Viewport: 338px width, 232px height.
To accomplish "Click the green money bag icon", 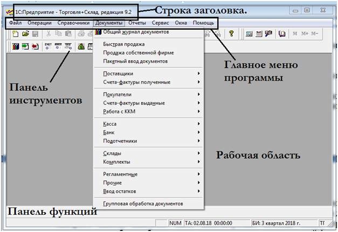I will point(81,46).
